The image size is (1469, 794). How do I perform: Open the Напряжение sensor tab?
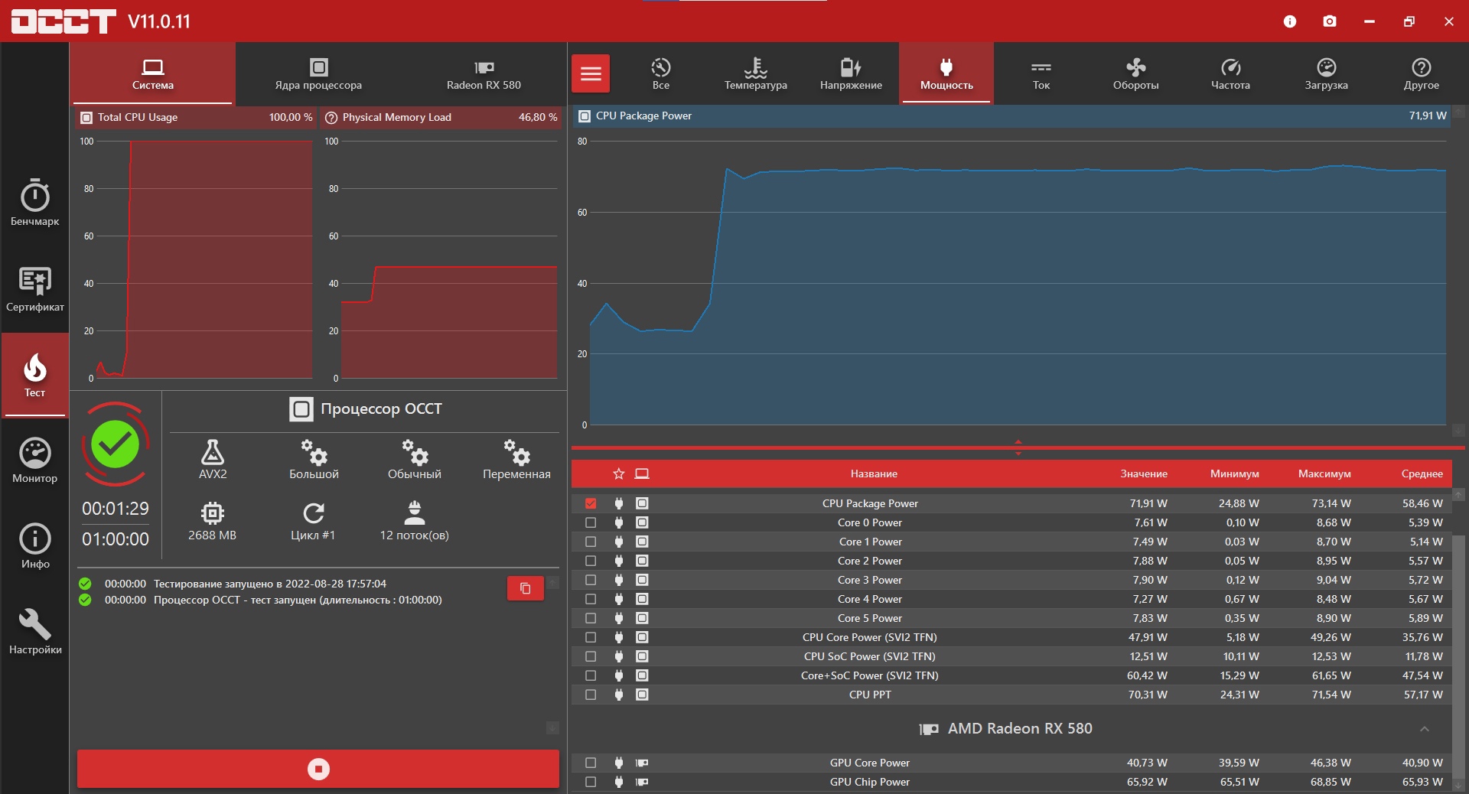point(851,73)
